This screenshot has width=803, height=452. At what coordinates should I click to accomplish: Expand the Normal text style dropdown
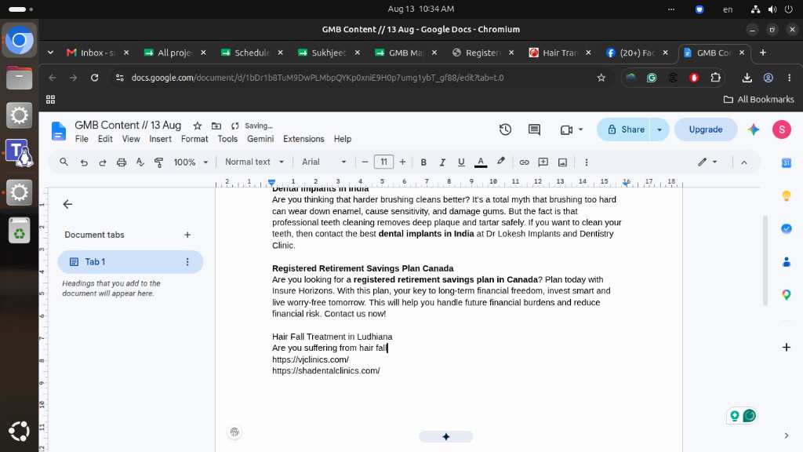[x=255, y=162]
